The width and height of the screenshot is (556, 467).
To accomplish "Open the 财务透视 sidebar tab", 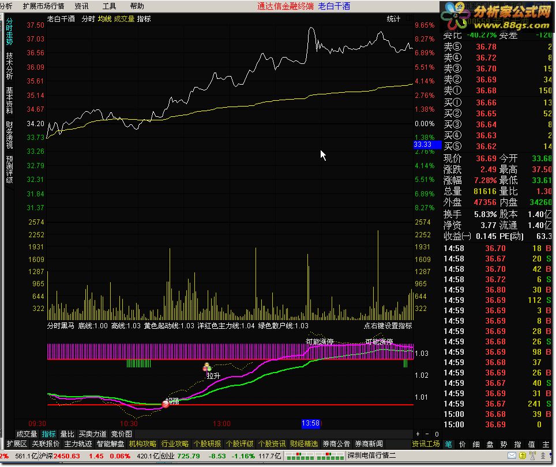I will coord(9,135).
